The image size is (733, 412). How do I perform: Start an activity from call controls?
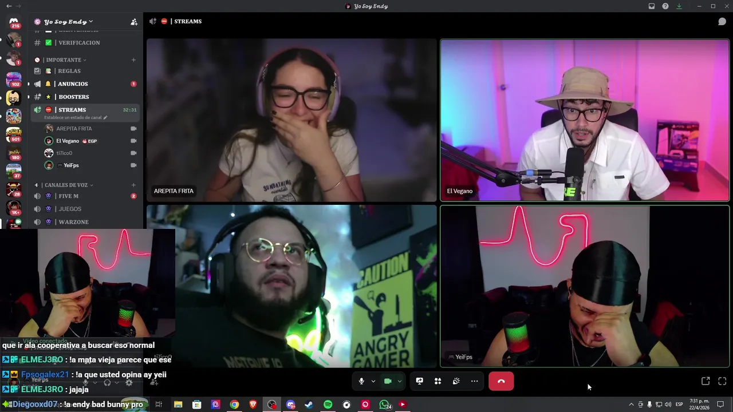tap(438, 381)
